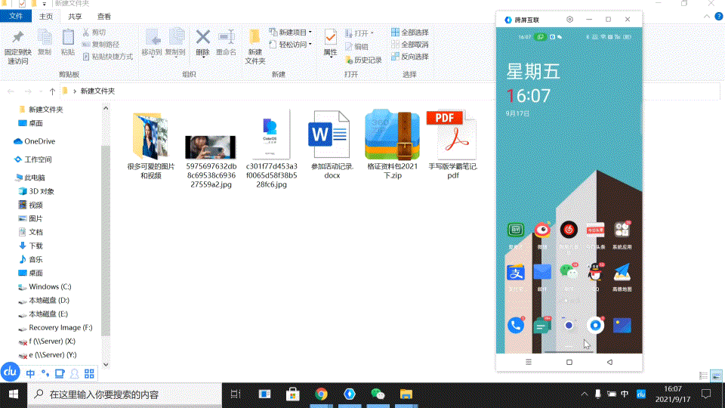The height and width of the screenshot is (408, 725).
Task: Select 下载 folder in navigation pane
Action: [30, 246]
